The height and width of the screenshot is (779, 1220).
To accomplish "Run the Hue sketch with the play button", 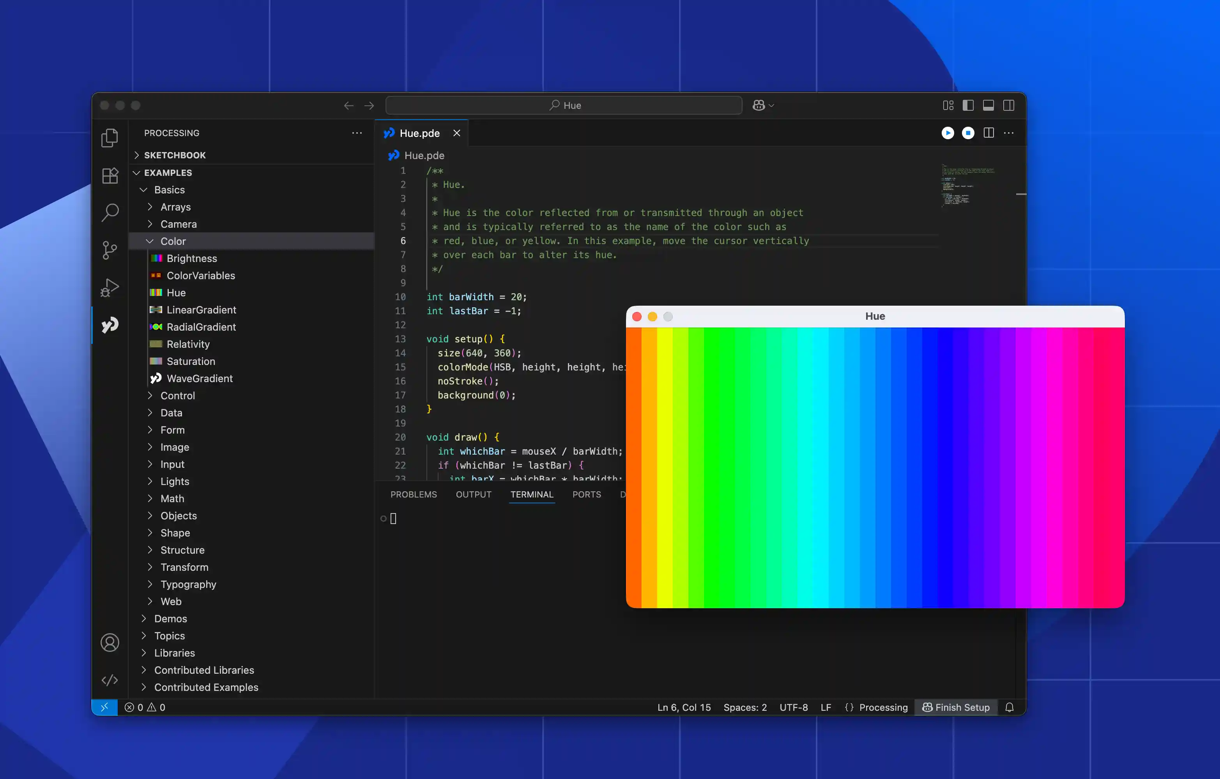I will (948, 133).
